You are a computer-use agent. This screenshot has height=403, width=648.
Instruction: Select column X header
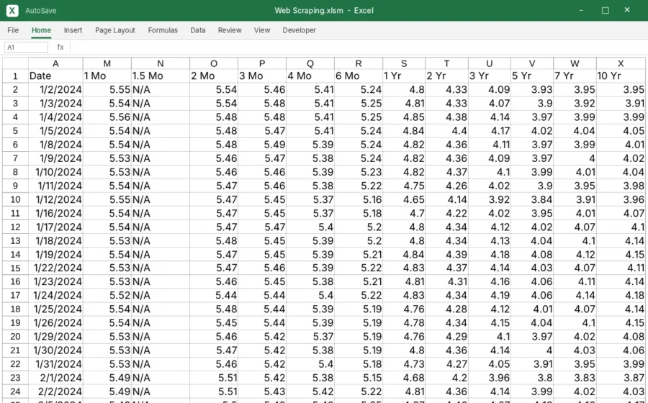click(x=621, y=63)
